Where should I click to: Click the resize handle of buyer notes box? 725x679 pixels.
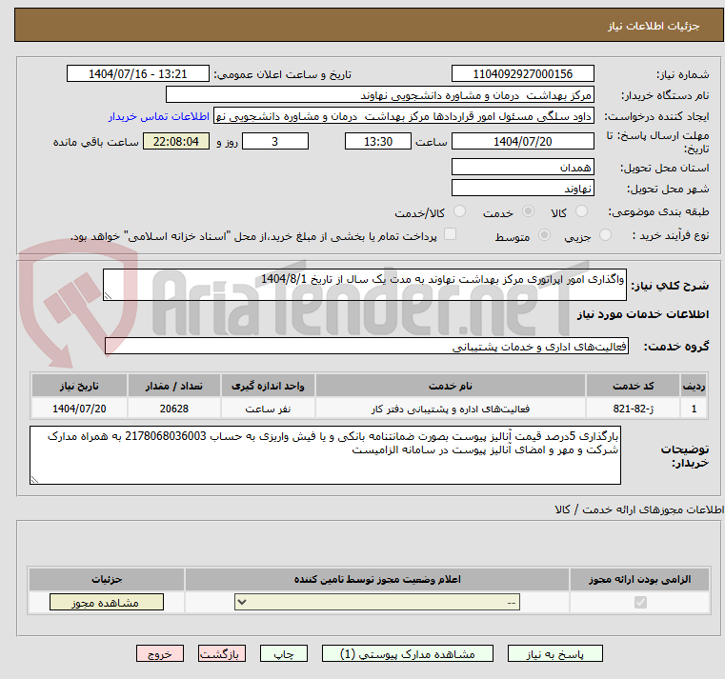(x=34, y=480)
